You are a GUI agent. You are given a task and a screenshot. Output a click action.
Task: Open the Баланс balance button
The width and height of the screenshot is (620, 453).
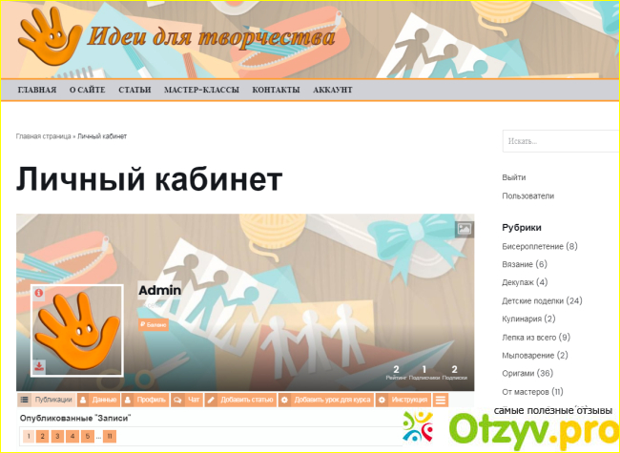154,324
